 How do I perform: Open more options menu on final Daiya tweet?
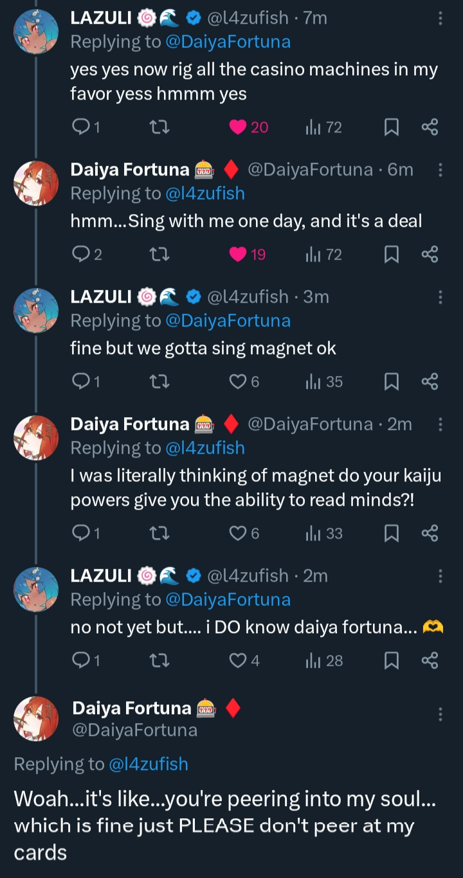(x=440, y=714)
